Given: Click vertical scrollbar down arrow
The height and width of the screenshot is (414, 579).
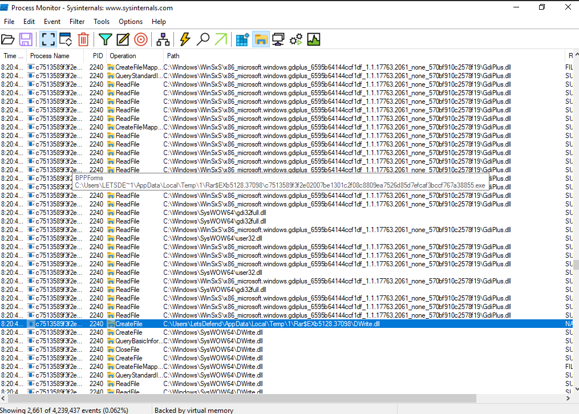Looking at the screenshot, I should pos(576,389).
